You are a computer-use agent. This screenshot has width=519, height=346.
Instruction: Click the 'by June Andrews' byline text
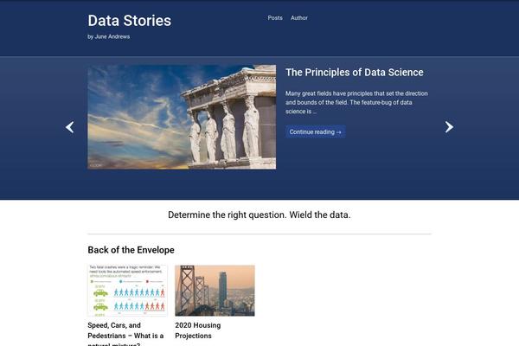pos(109,36)
